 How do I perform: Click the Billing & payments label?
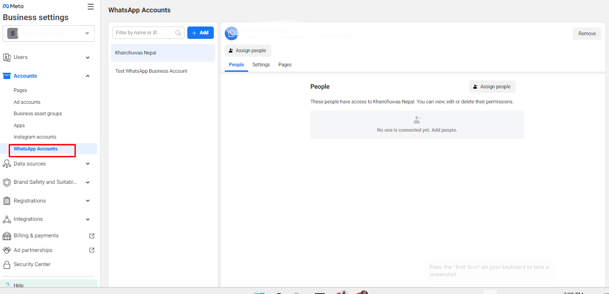coord(36,235)
